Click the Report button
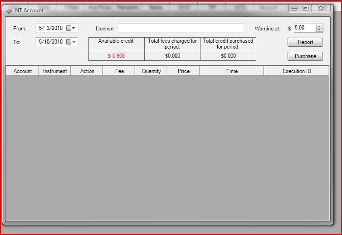342x235 pixels. [x=305, y=42]
